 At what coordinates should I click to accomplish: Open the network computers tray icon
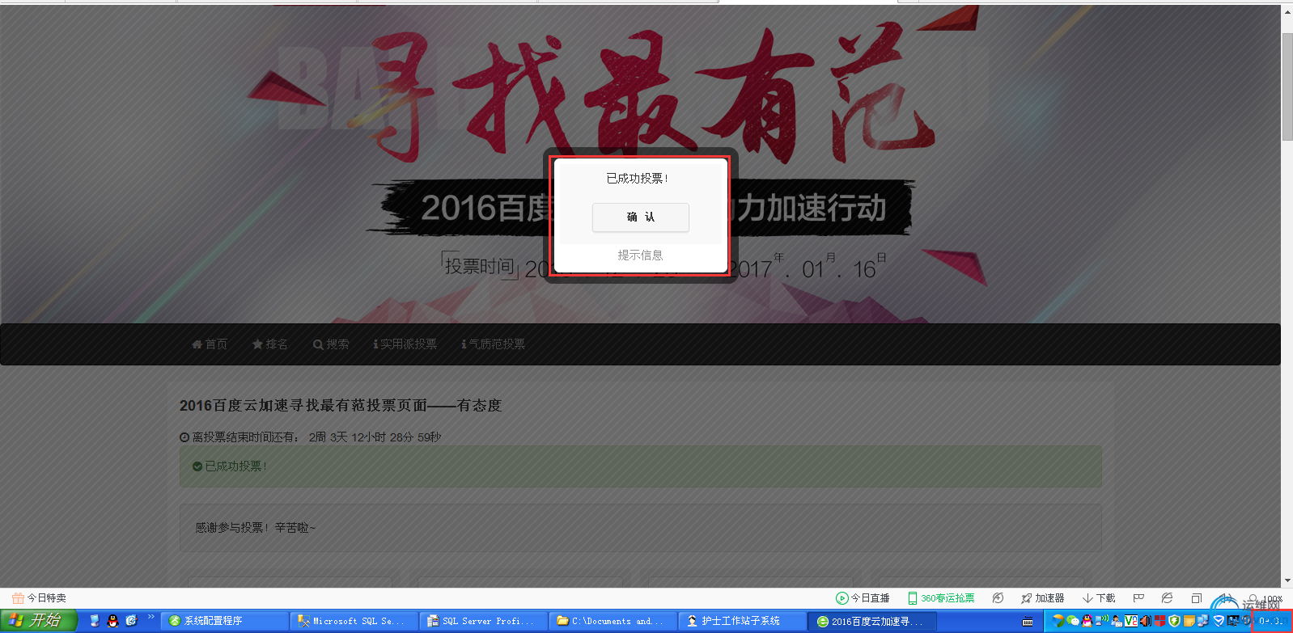point(1203,621)
